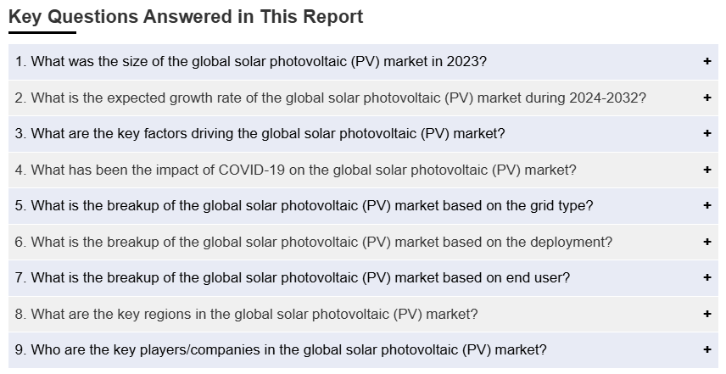Click the dark underline below the heading
The image size is (726, 374).
pyautogui.click(x=42, y=33)
